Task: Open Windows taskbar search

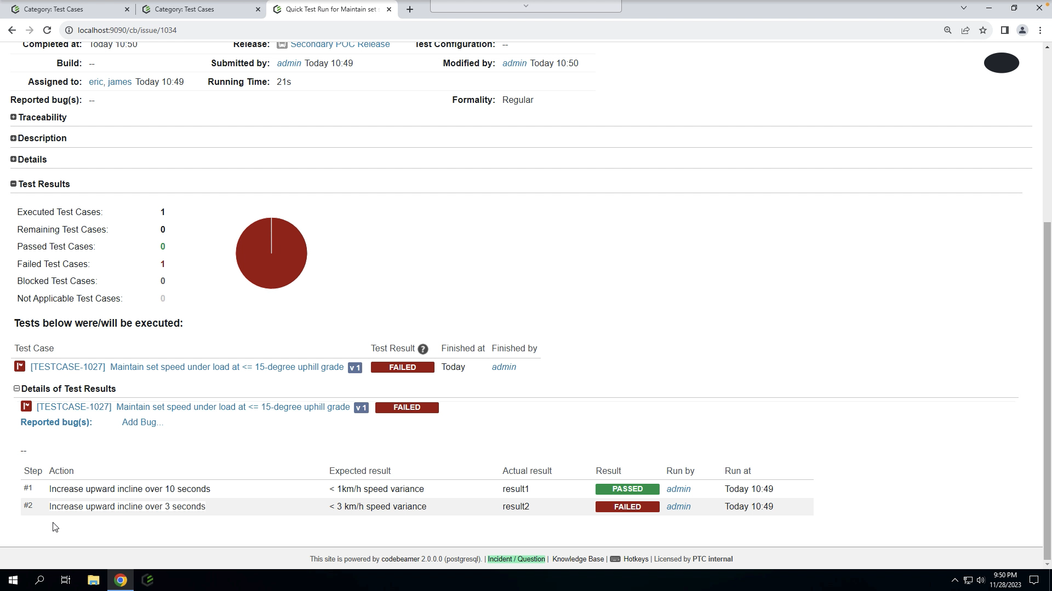Action: click(x=39, y=580)
